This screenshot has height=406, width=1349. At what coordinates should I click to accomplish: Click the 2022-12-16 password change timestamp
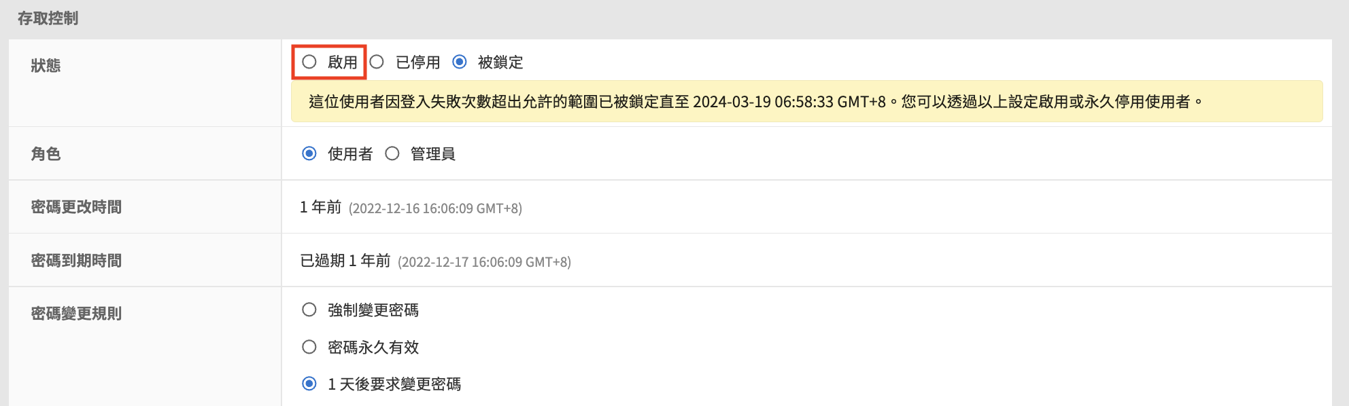(x=435, y=208)
